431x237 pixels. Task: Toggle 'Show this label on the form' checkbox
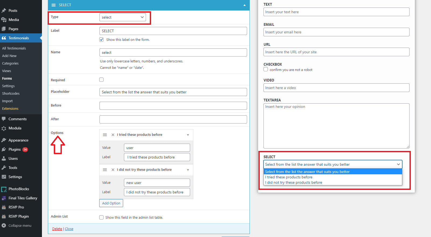(x=101, y=40)
